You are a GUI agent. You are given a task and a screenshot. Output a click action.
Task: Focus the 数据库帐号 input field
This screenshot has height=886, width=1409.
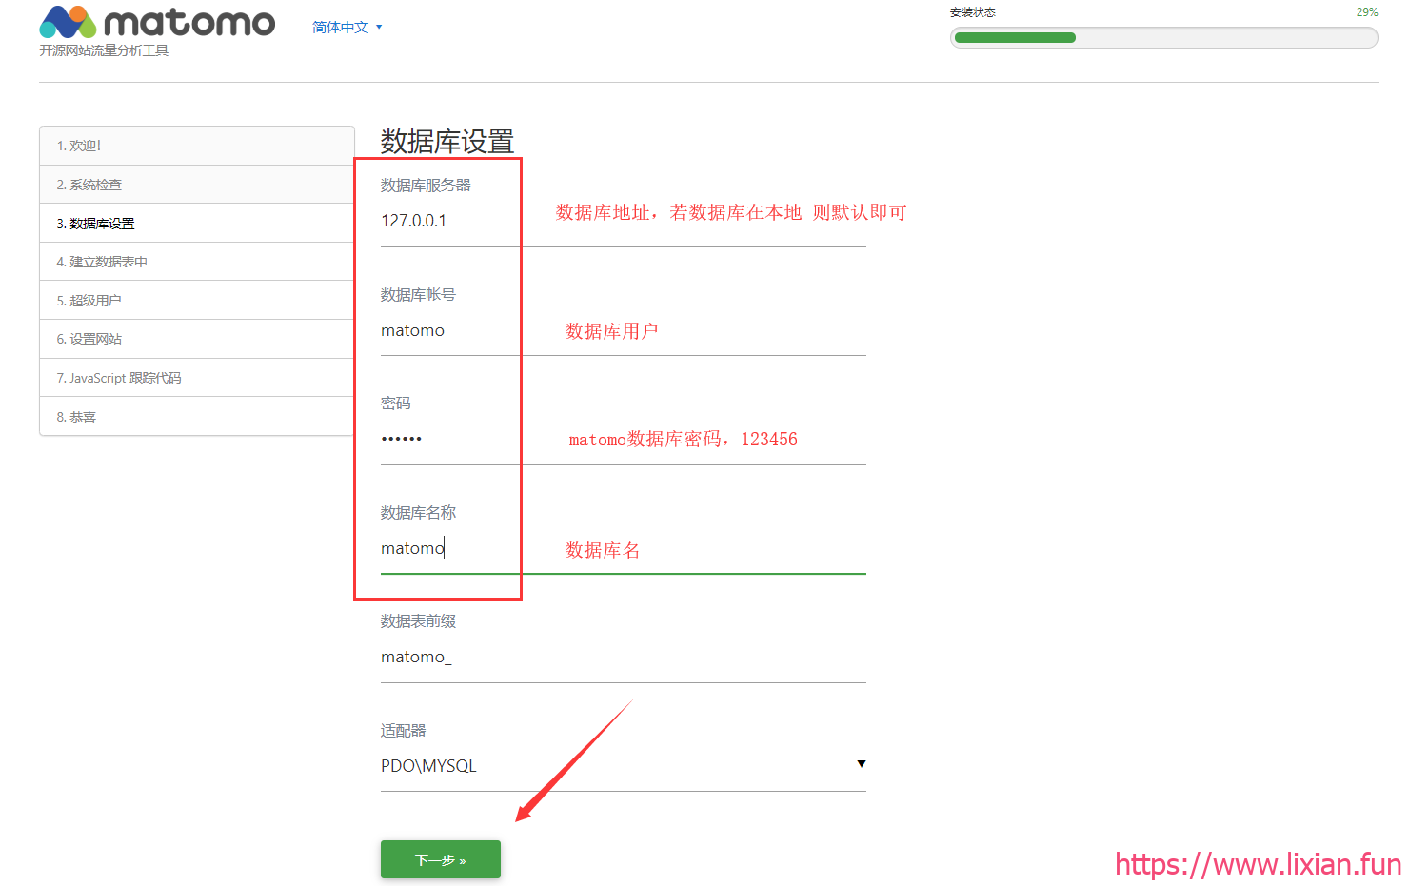[x=624, y=331]
